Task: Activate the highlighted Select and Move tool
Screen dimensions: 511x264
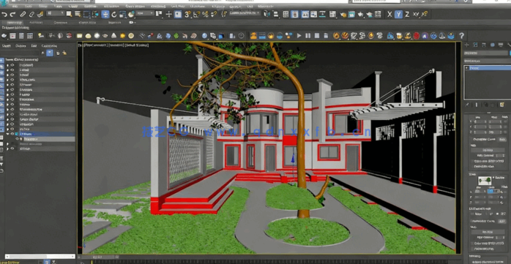Action: click(x=105, y=14)
